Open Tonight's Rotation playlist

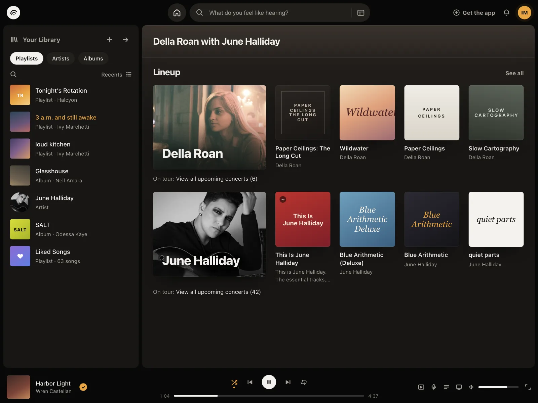click(x=71, y=95)
